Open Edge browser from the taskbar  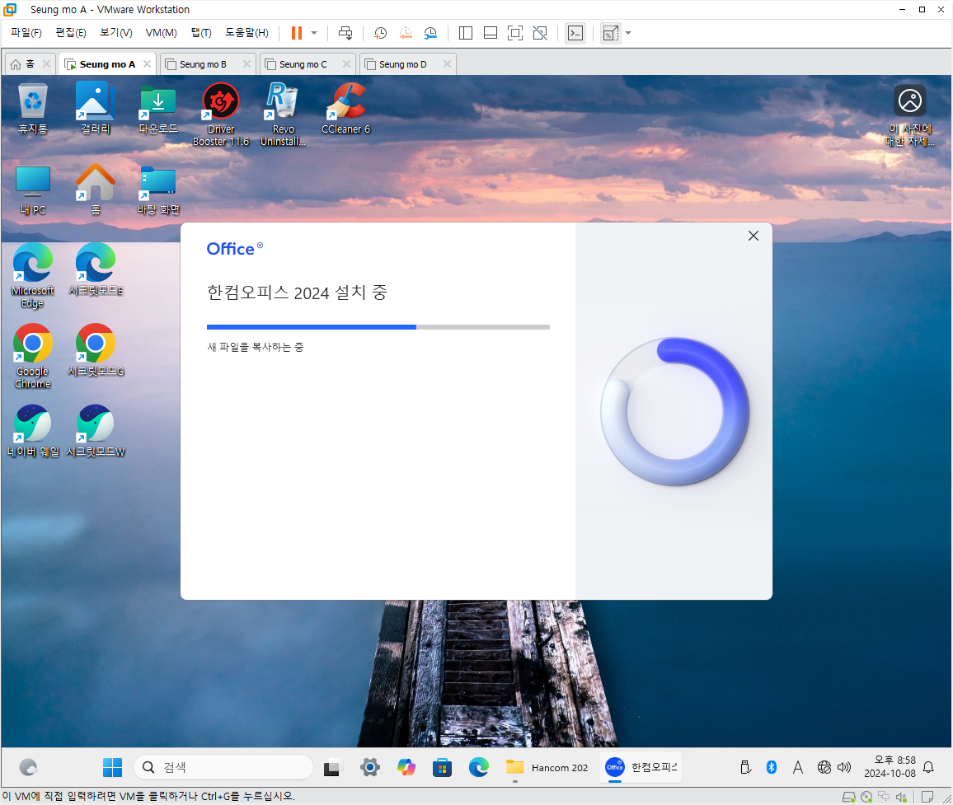point(479,767)
